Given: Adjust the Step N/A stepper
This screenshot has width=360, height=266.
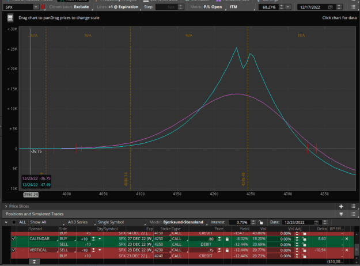Looking at the screenshot, I should pos(181,7).
